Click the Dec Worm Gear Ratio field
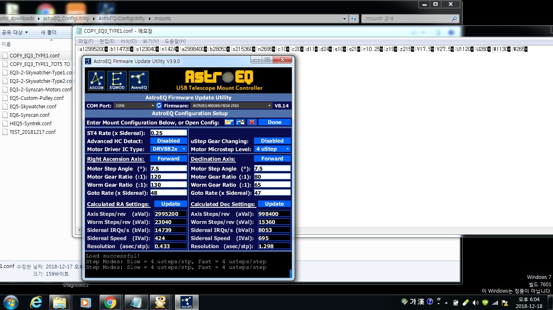This screenshot has height=310, width=553. 272,184
